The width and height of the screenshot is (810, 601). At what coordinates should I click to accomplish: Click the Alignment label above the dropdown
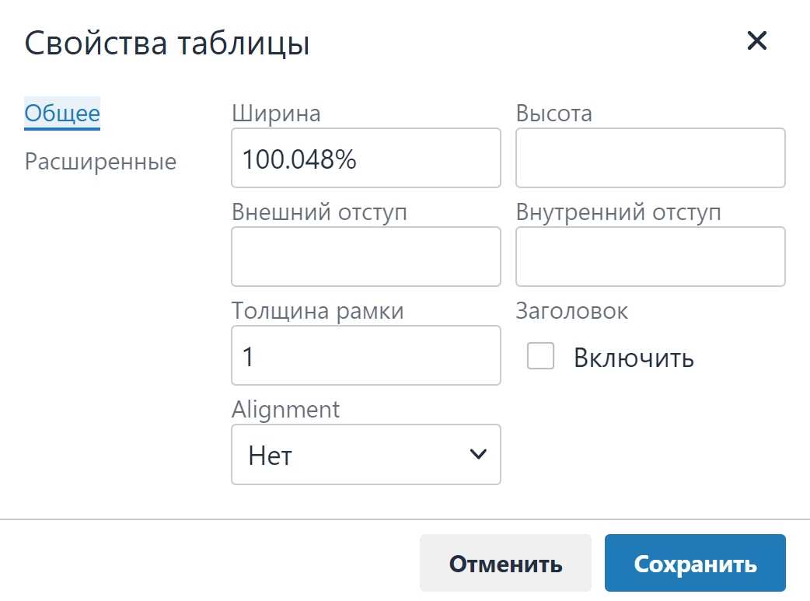point(285,410)
